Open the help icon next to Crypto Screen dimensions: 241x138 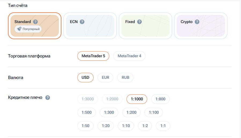pyautogui.click(x=197, y=22)
